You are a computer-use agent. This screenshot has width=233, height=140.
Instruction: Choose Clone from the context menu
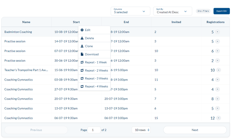(94, 46)
